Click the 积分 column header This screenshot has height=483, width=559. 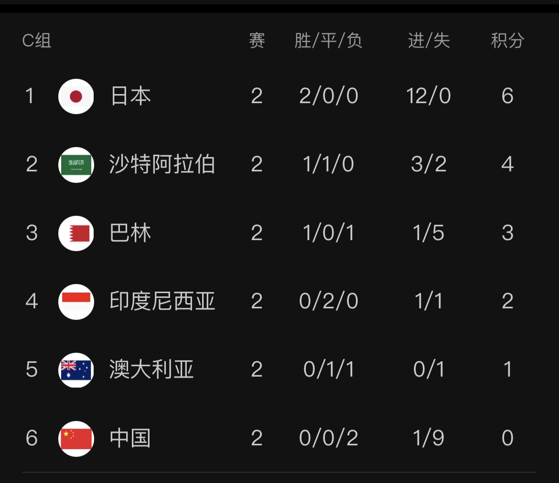tap(507, 41)
